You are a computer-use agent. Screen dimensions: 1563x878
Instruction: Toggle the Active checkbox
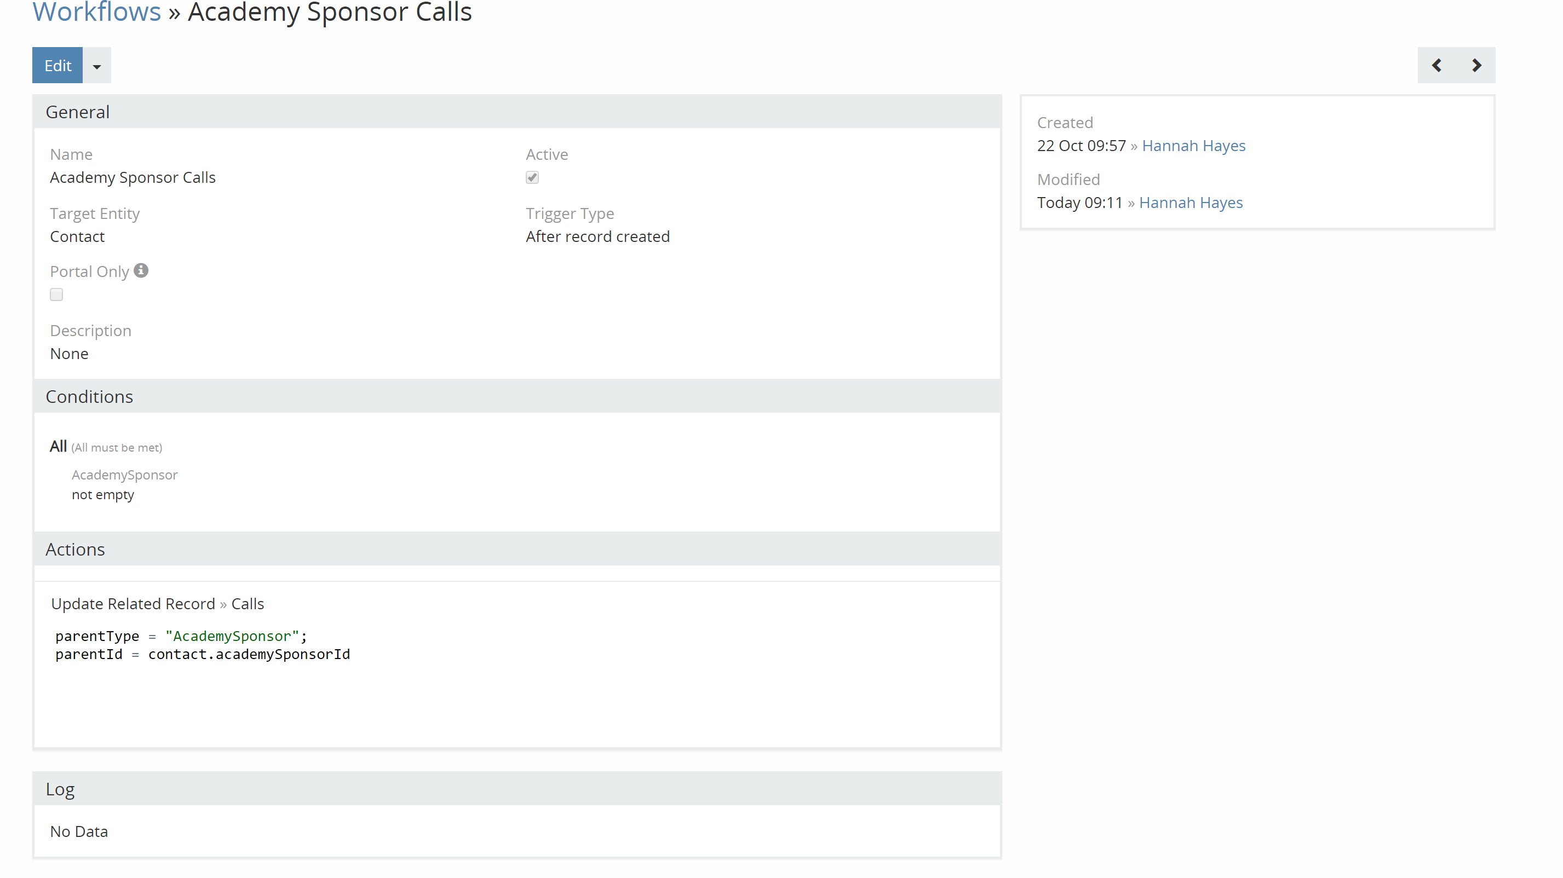click(532, 178)
